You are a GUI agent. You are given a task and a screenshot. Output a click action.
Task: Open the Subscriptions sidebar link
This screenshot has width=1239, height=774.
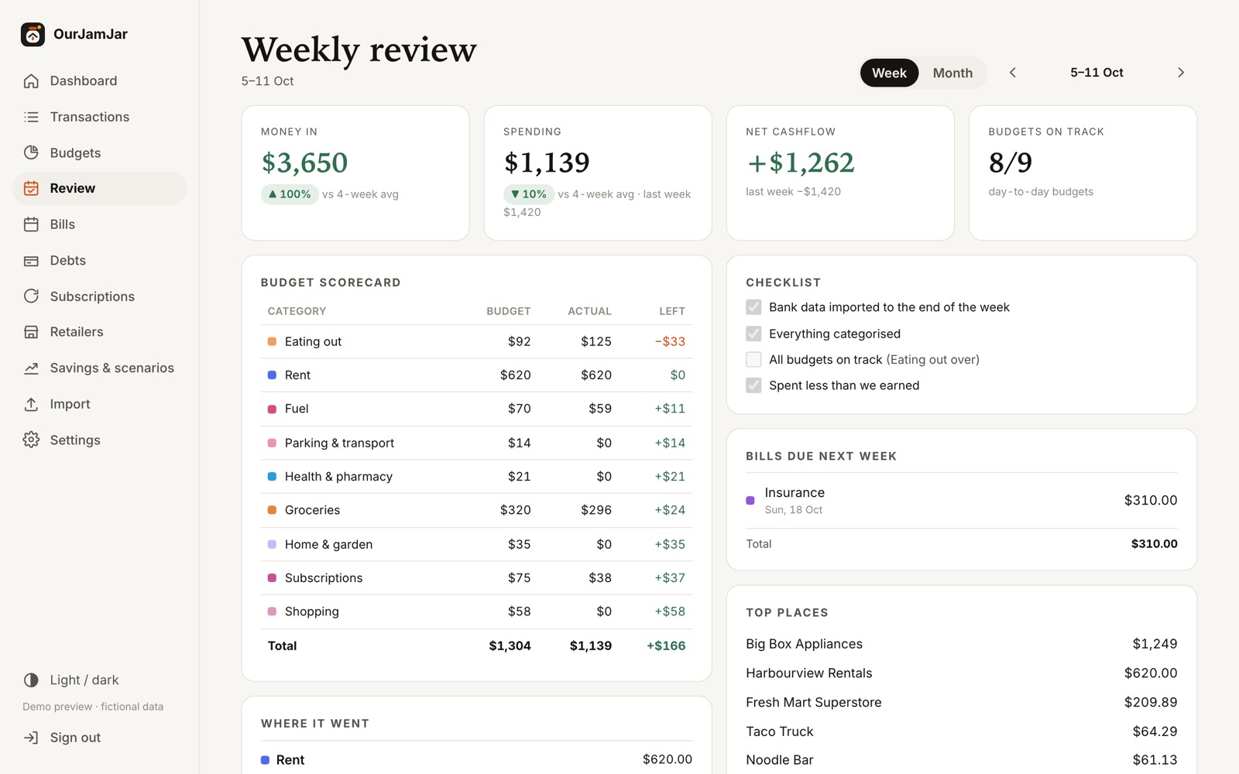coord(99,296)
